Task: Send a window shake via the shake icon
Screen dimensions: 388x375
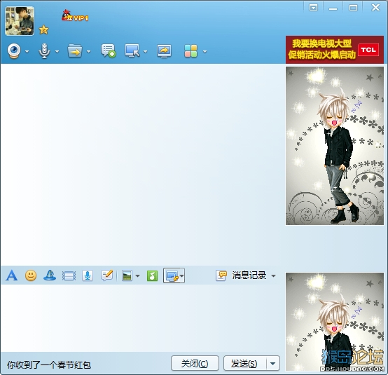Action: (x=69, y=275)
